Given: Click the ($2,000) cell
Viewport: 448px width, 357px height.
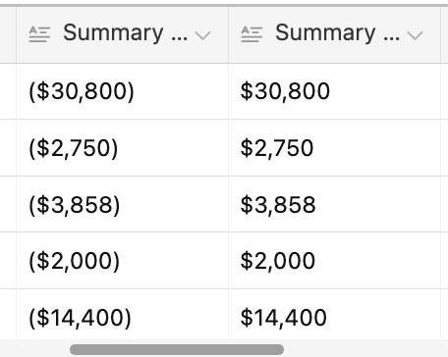Looking at the screenshot, I should pyautogui.click(x=122, y=261).
